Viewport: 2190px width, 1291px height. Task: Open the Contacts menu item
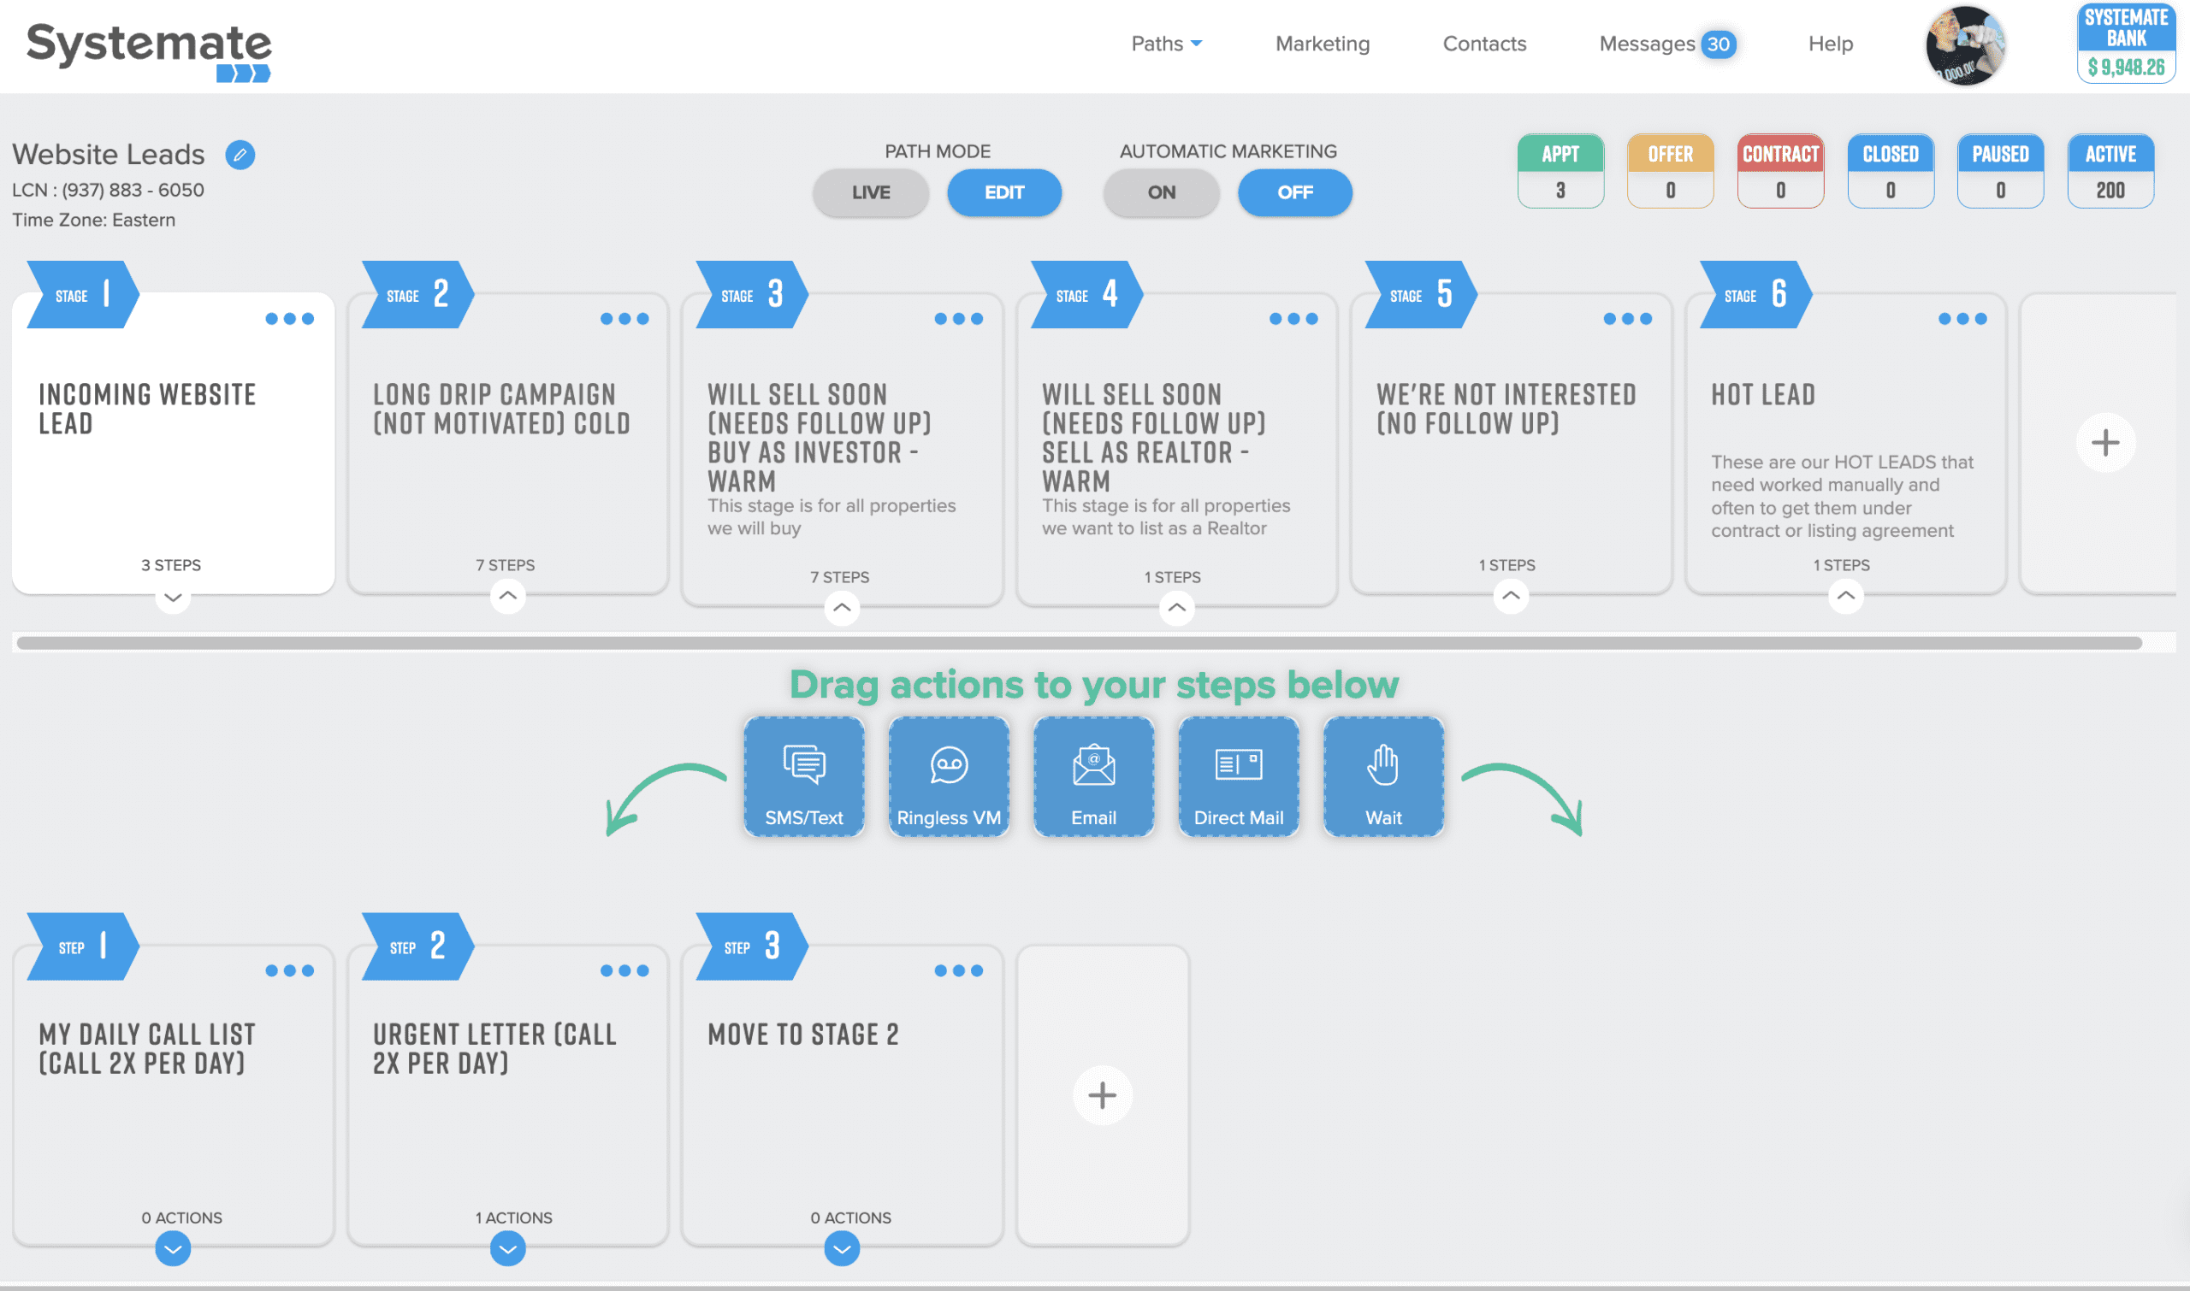click(x=1484, y=43)
